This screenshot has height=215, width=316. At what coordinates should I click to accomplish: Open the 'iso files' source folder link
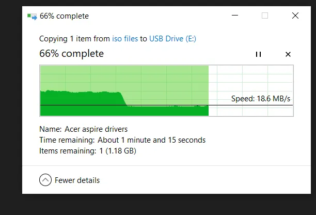pyautogui.click(x=125, y=39)
